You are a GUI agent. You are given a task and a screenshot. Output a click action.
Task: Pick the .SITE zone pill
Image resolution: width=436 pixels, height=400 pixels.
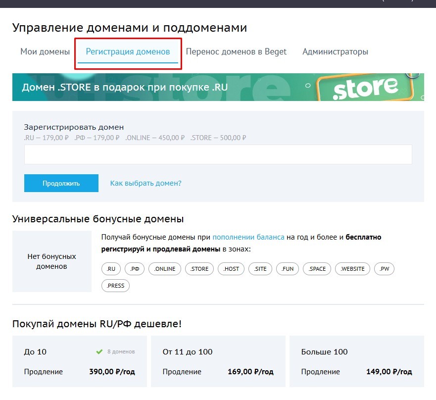(260, 269)
